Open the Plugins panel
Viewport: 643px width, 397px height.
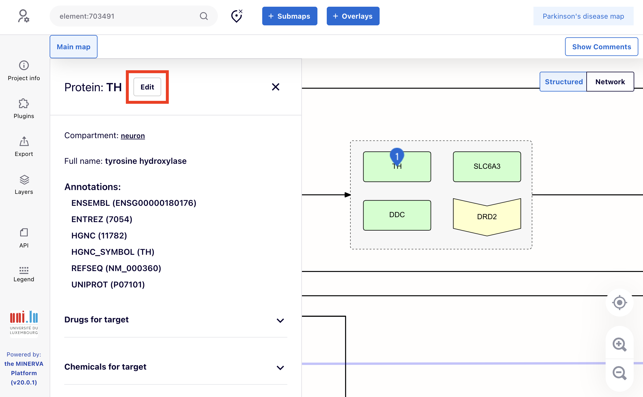coord(24,108)
